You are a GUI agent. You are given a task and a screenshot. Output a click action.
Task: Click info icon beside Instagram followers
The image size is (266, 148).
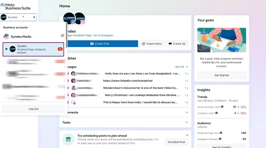click(x=220, y=139)
